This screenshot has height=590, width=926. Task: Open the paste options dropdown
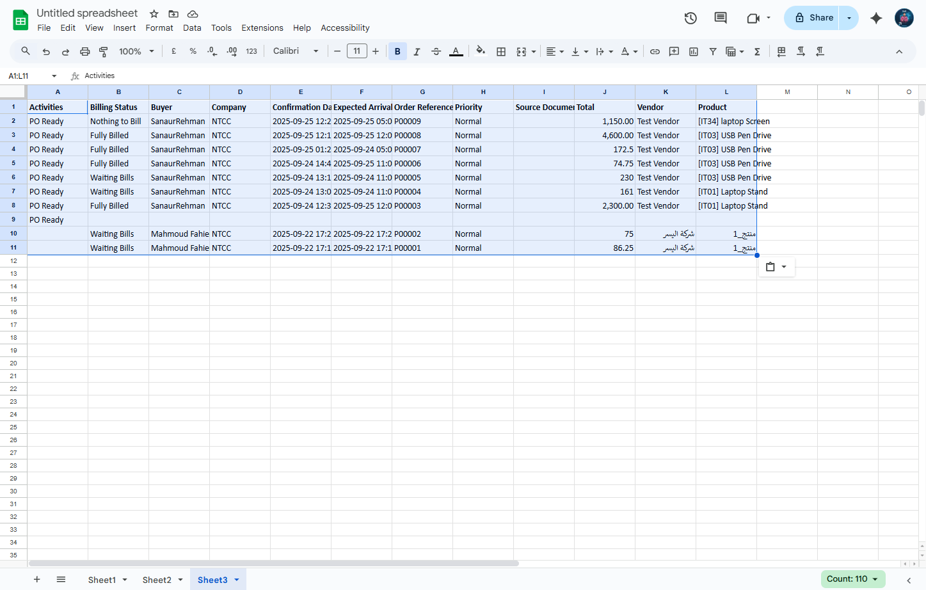pos(776,267)
